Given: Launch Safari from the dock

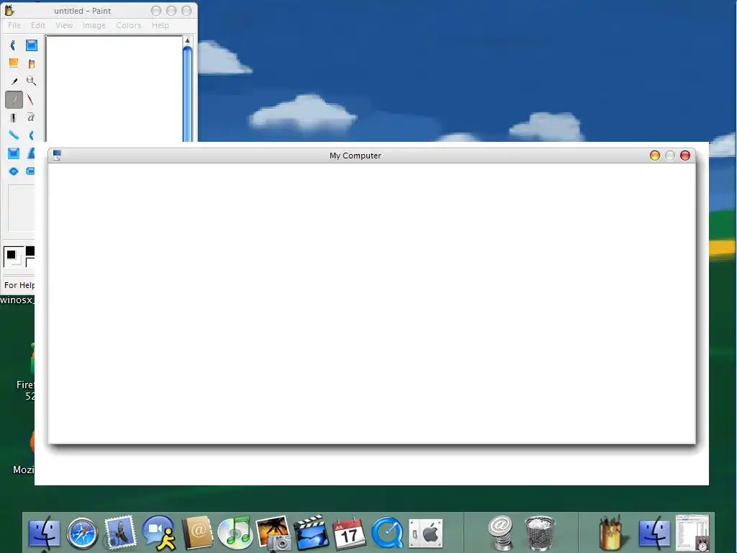Looking at the screenshot, I should click(x=82, y=534).
